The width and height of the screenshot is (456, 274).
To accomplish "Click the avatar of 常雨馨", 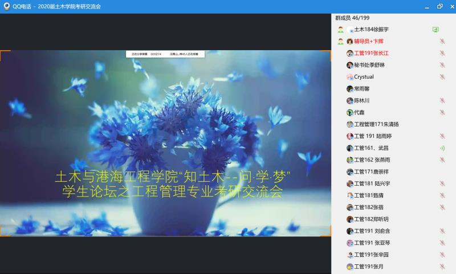I will tap(350, 89).
